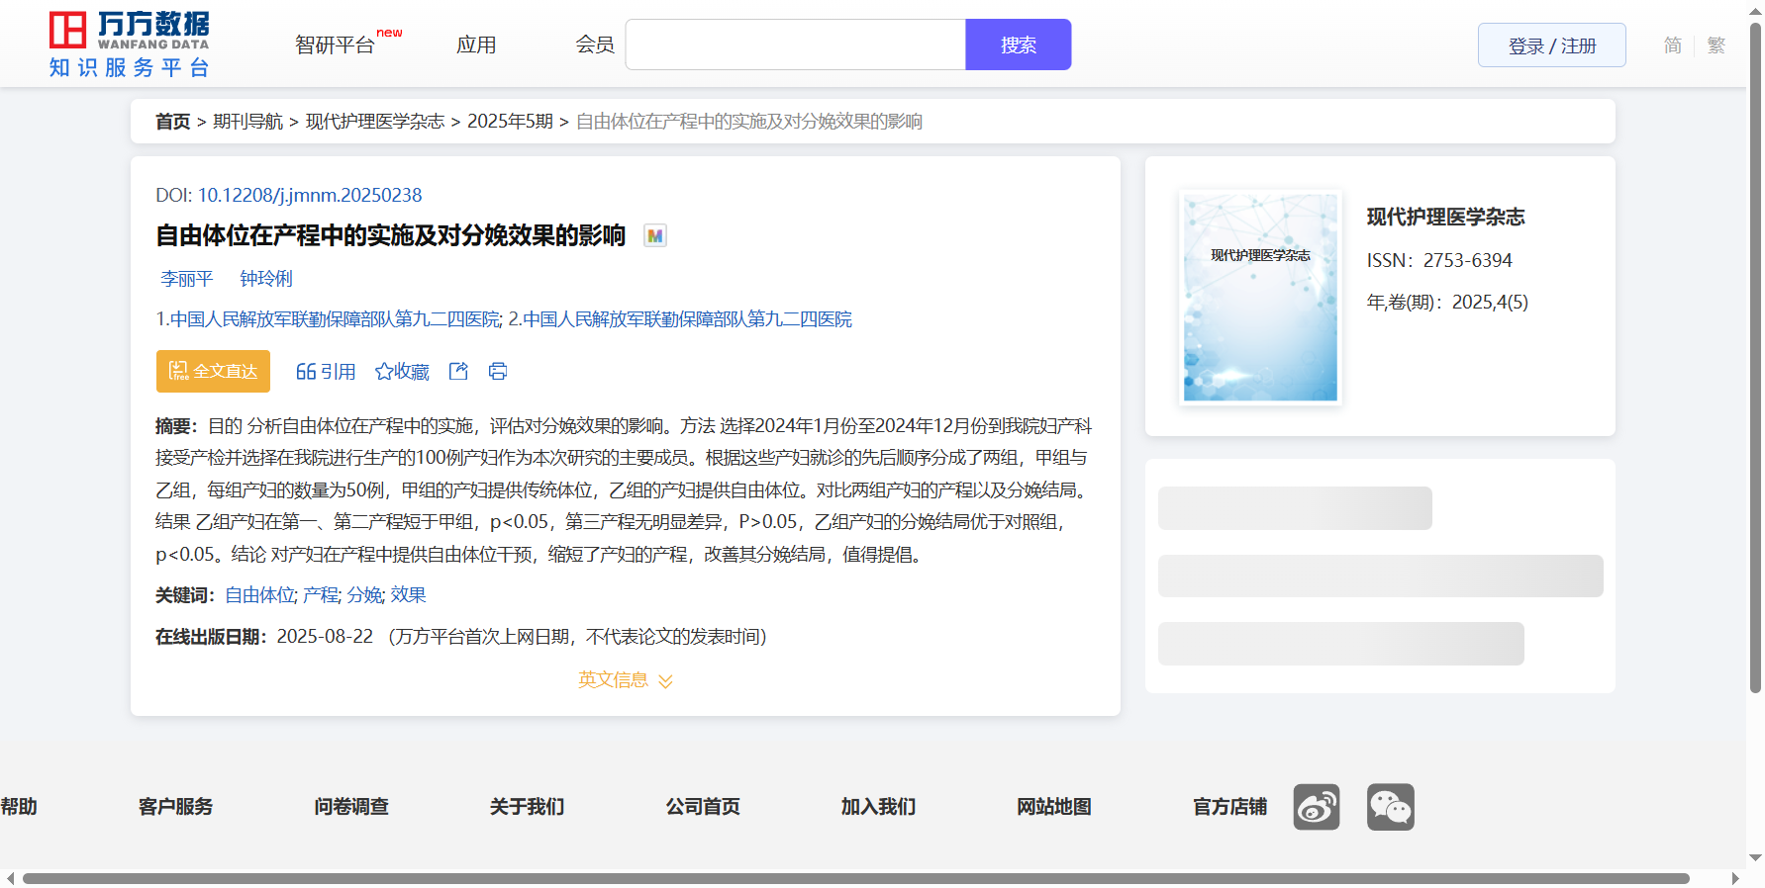Click the search input field
Image resolution: width=1765 pixels, height=888 pixels.
(795, 45)
